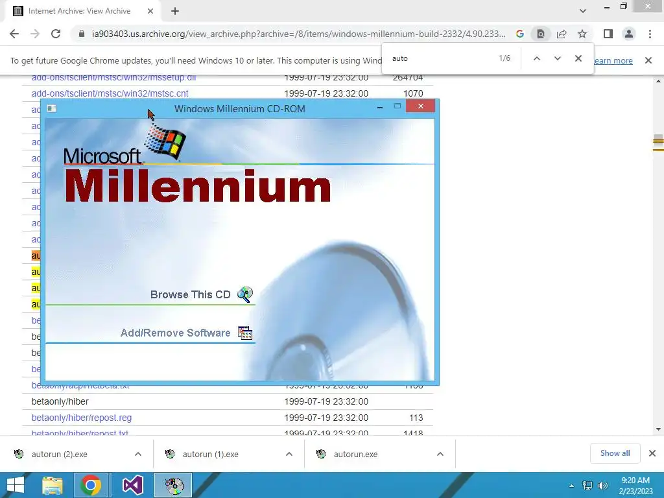Open the taskbar clock showing 9:20 AM
Image resolution: width=664 pixels, height=498 pixels.
(x=635, y=486)
